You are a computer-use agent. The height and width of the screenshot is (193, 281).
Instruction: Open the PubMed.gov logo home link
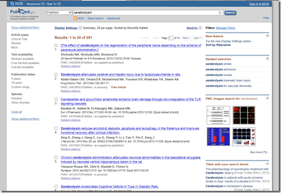click(22, 12)
